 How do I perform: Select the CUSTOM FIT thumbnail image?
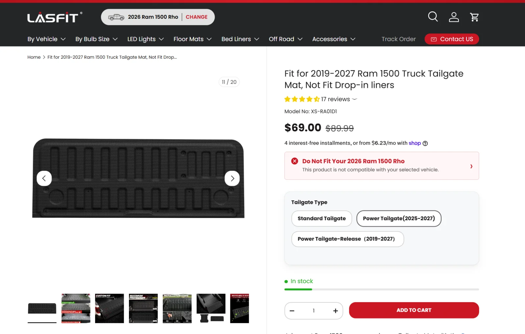110,308
